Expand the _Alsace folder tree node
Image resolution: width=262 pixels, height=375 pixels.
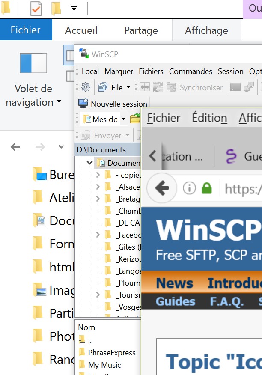[98, 187]
